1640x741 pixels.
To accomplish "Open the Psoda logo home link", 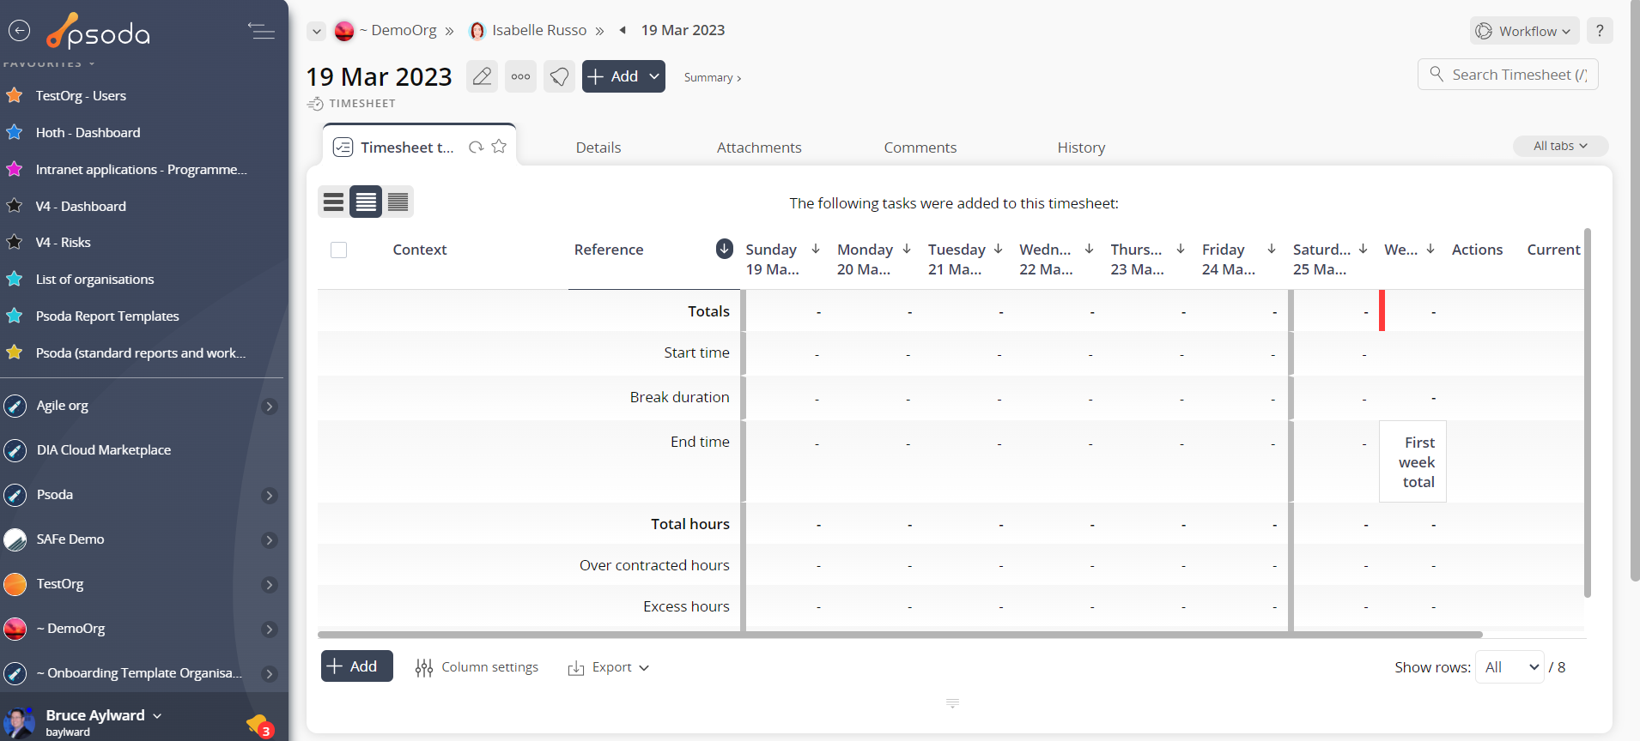I will click(x=98, y=31).
